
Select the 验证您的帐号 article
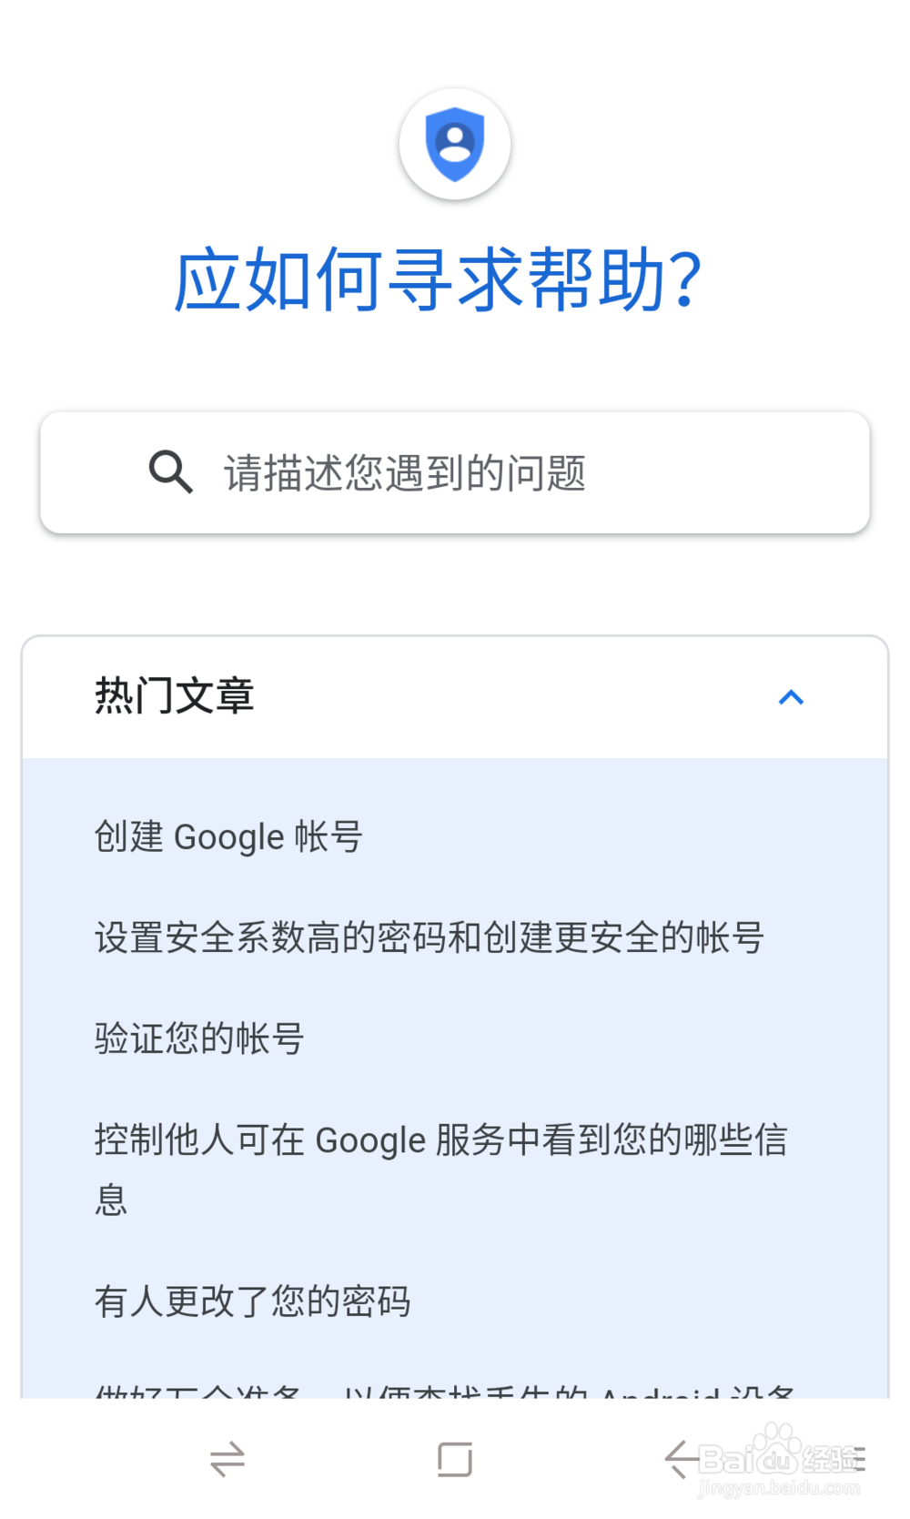pos(199,1038)
